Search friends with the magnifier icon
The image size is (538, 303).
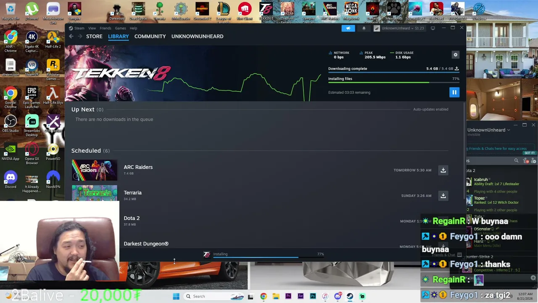pos(516,161)
